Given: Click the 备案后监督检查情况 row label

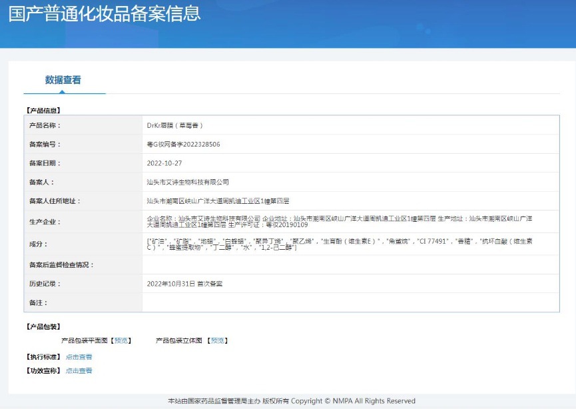Looking at the screenshot, I should [x=61, y=265].
